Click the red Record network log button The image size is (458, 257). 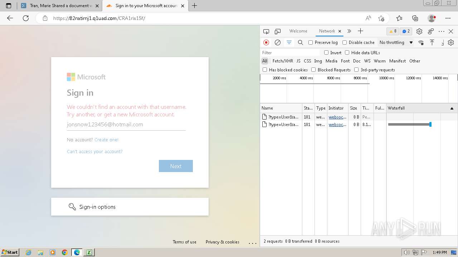[266, 42]
